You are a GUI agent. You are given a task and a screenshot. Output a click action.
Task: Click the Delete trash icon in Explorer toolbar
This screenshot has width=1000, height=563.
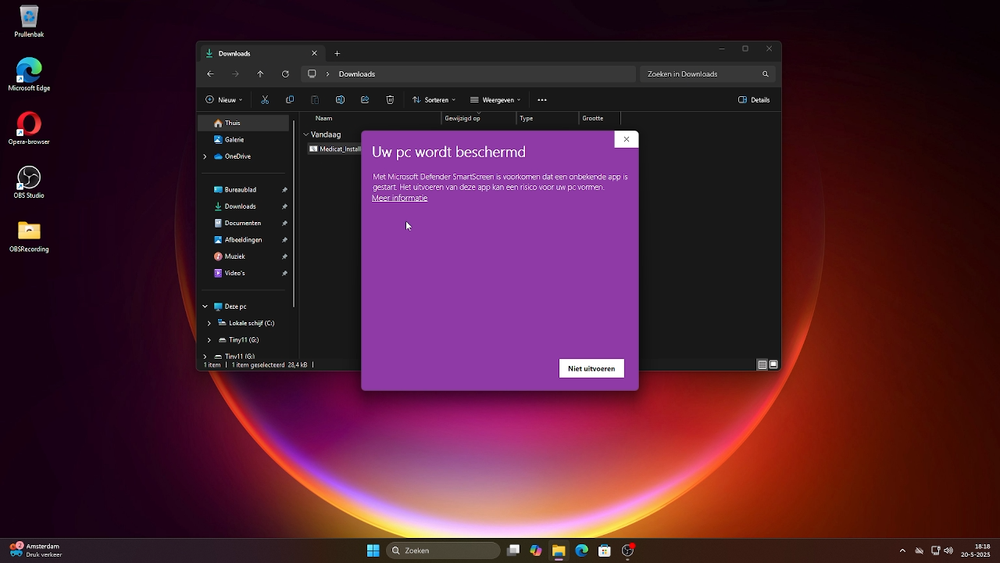pyautogui.click(x=390, y=100)
